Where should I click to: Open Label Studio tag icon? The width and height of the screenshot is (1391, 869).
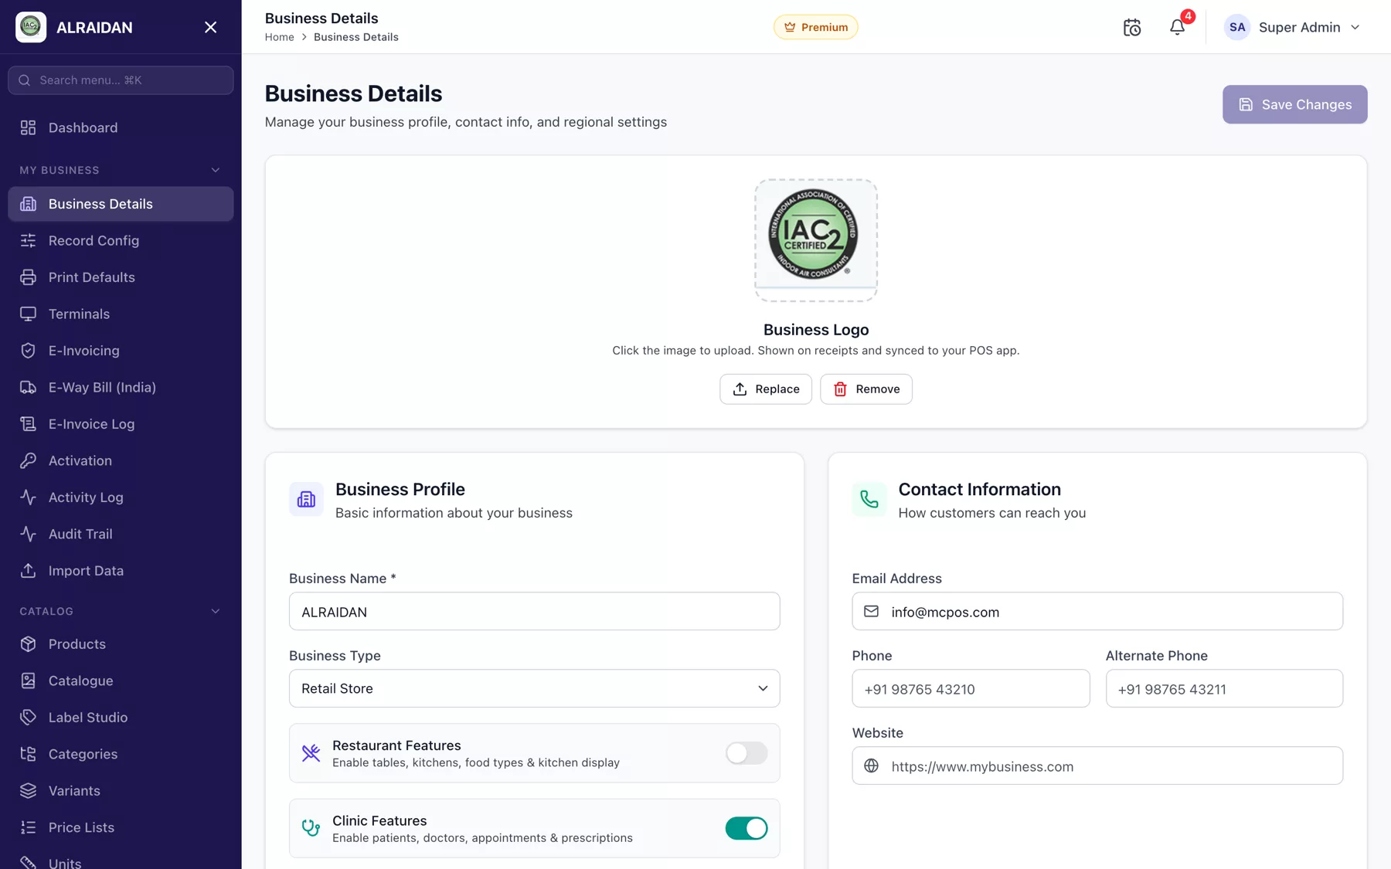coord(29,718)
